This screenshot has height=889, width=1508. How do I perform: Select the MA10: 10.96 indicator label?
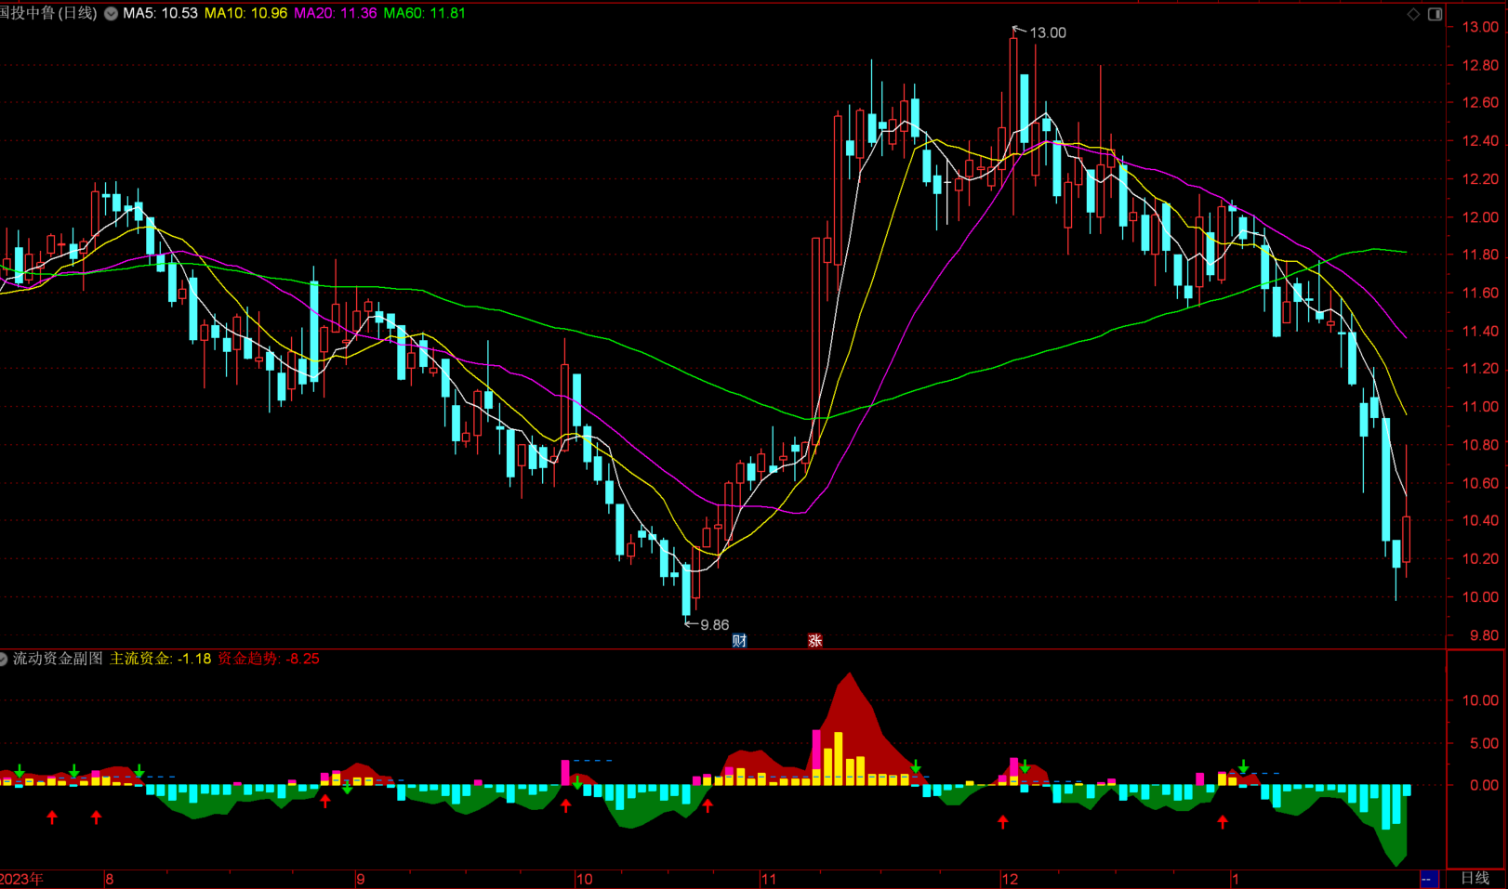coord(245,13)
